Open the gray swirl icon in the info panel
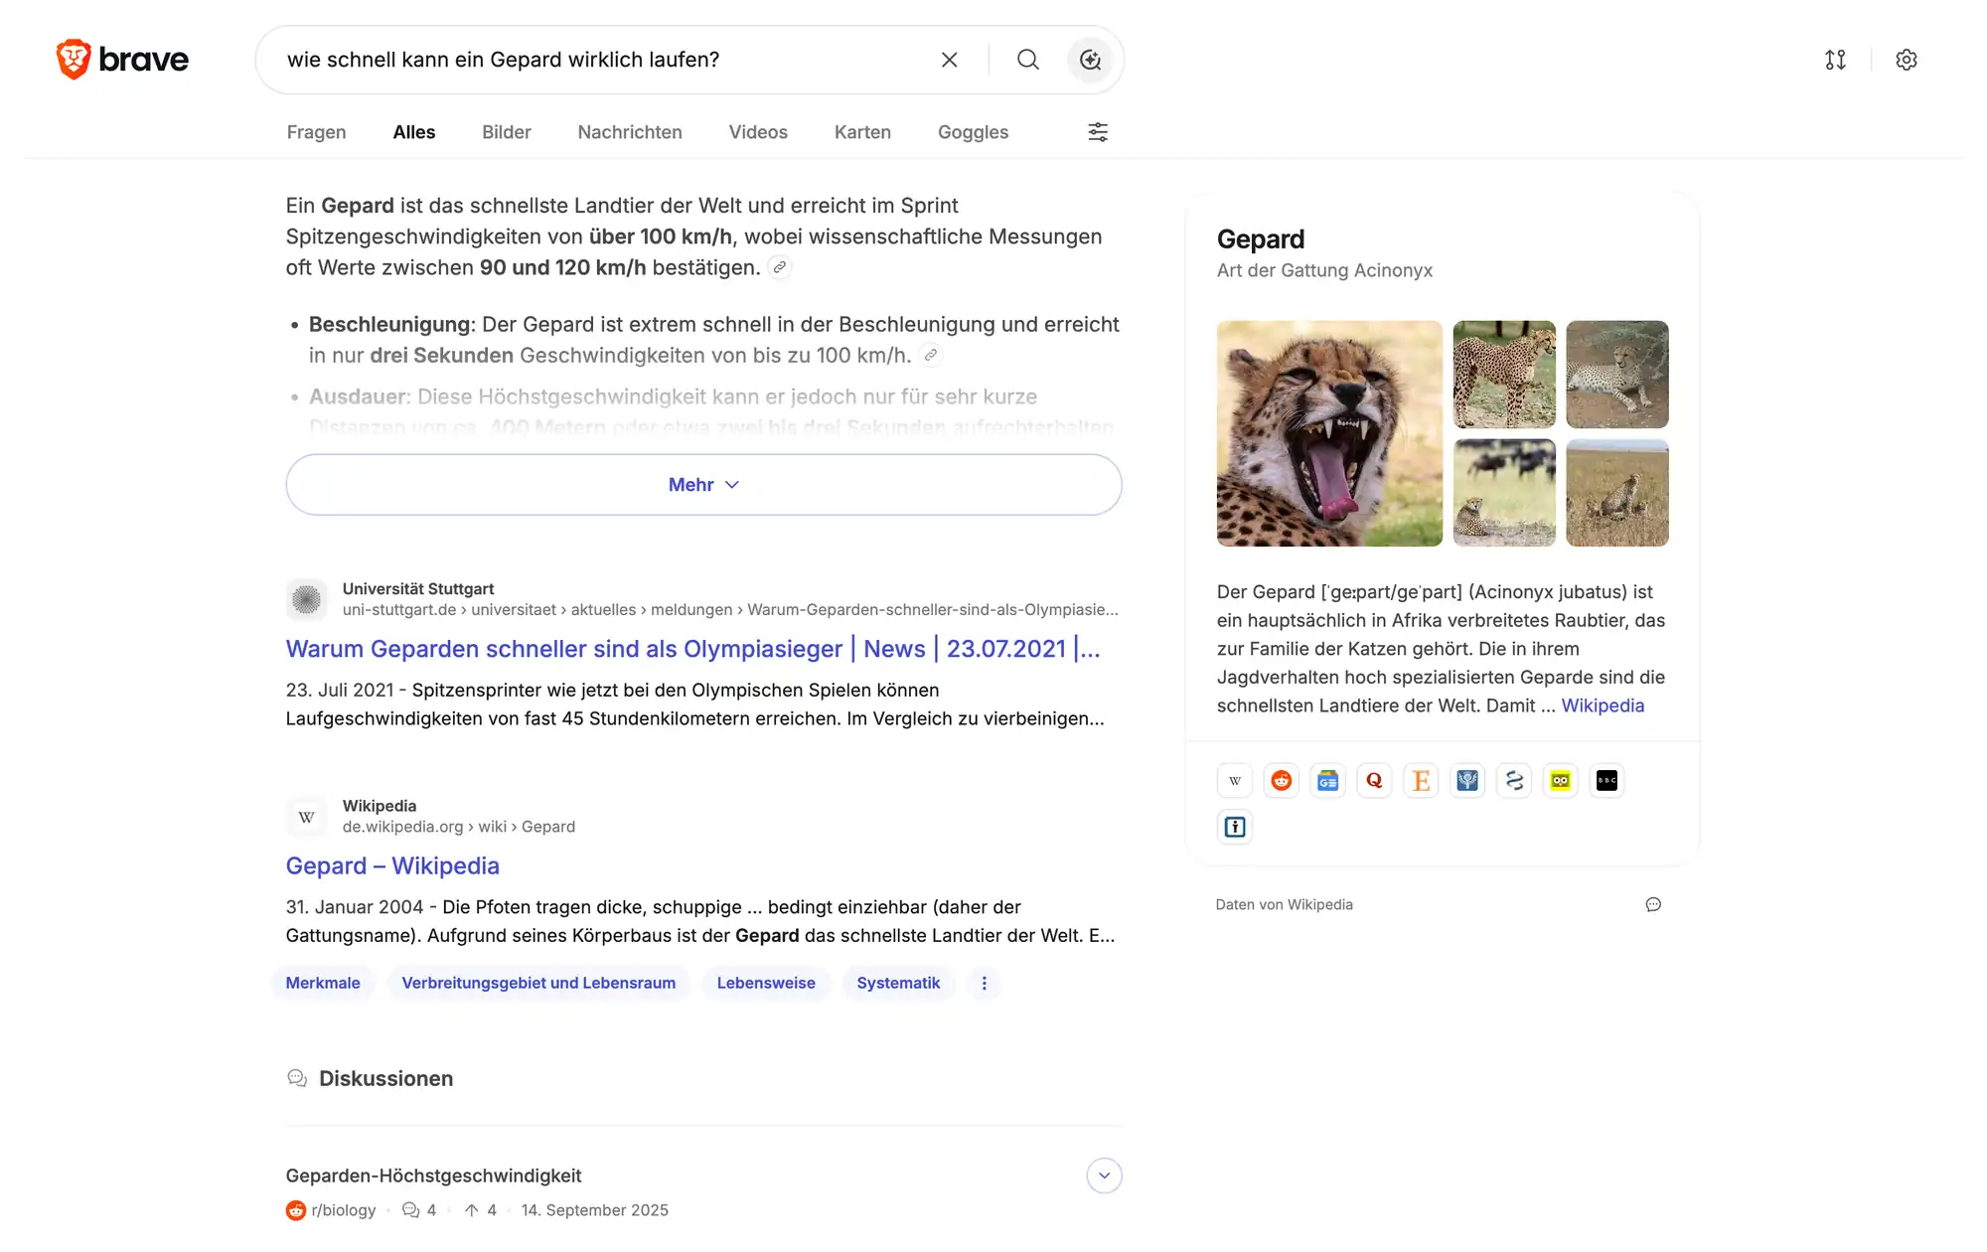Viewport: 1987px width, 1252px height. 1514,780
